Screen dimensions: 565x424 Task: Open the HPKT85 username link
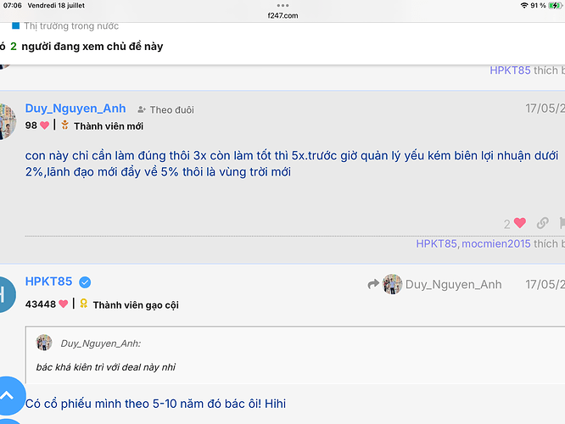pos(50,282)
